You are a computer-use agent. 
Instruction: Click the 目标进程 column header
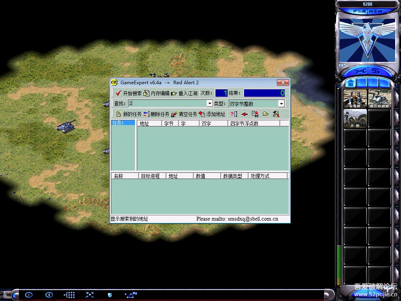pos(152,176)
